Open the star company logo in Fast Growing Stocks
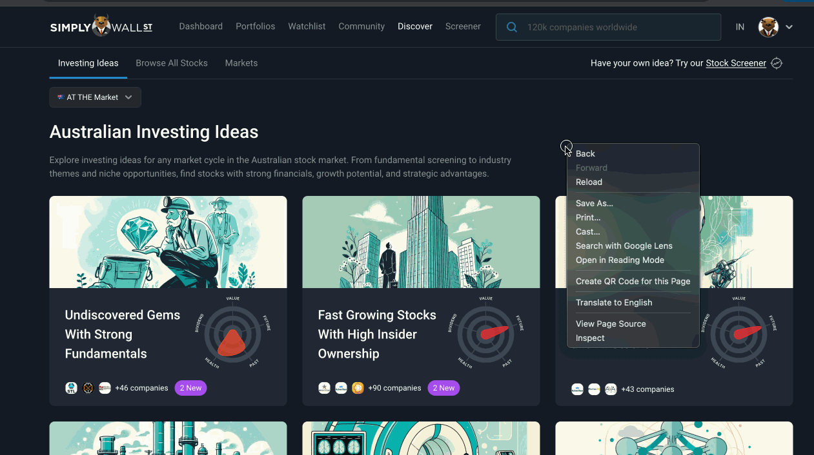This screenshot has height=455, width=814. [325, 388]
